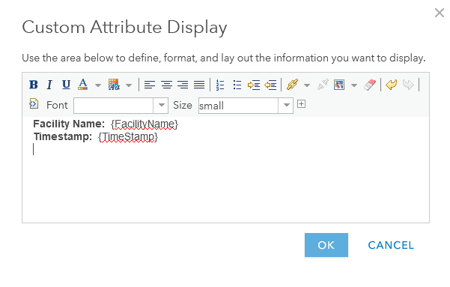Decrease the indent
The height and width of the screenshot is (287, 450).
pyautogui.click(x=270, y=85)
